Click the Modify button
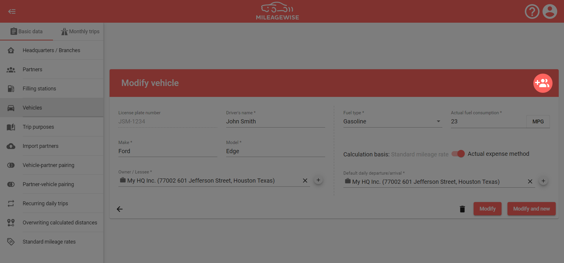This screenshot has width=564, height=263. tap(487, 209)
